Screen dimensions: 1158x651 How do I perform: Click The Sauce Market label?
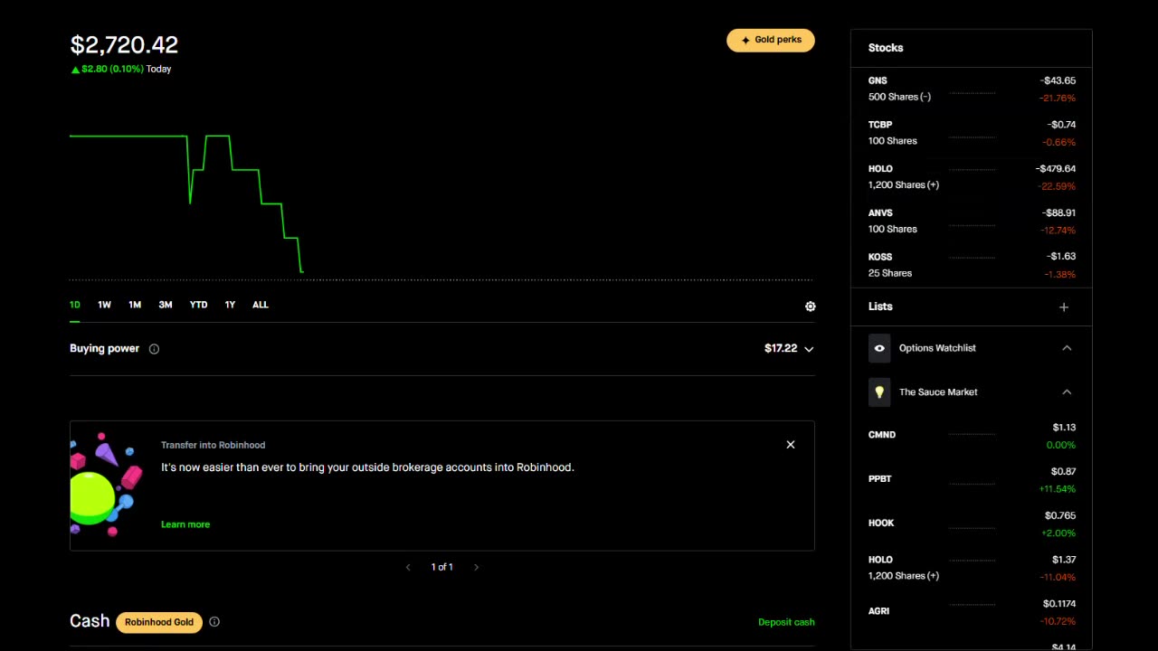pos(938,392)
